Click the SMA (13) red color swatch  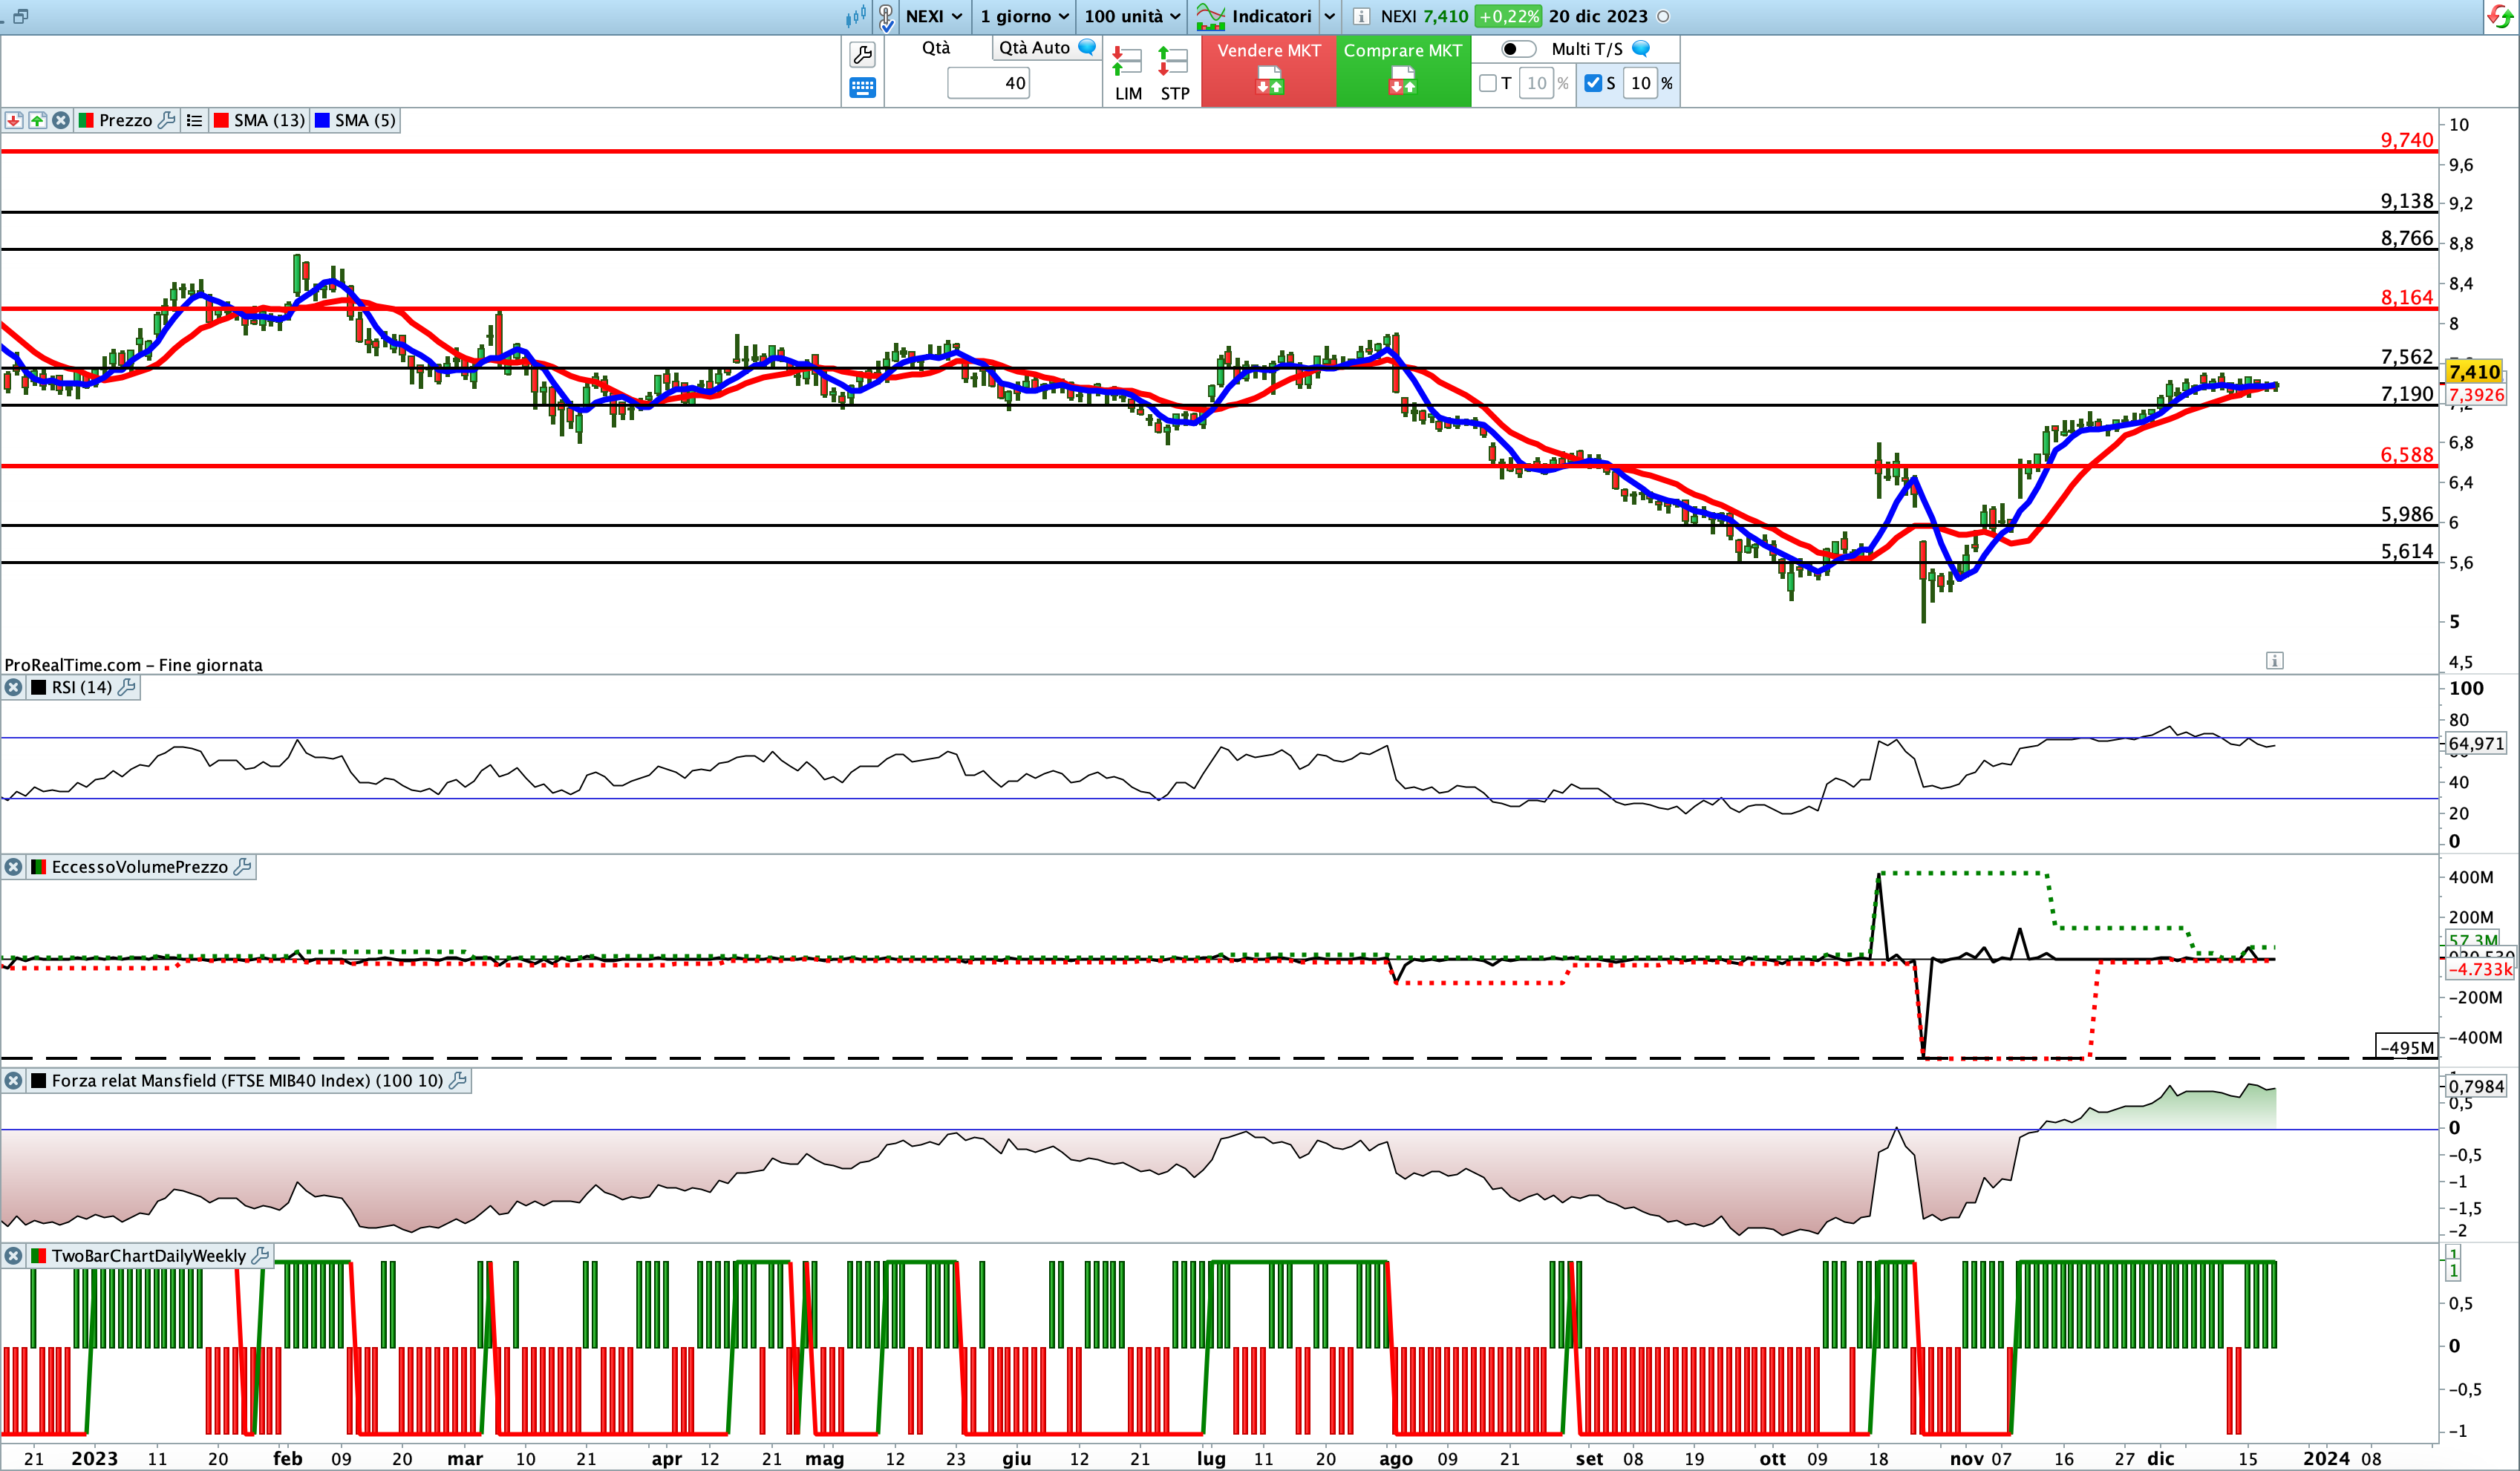tap(221, 120)
